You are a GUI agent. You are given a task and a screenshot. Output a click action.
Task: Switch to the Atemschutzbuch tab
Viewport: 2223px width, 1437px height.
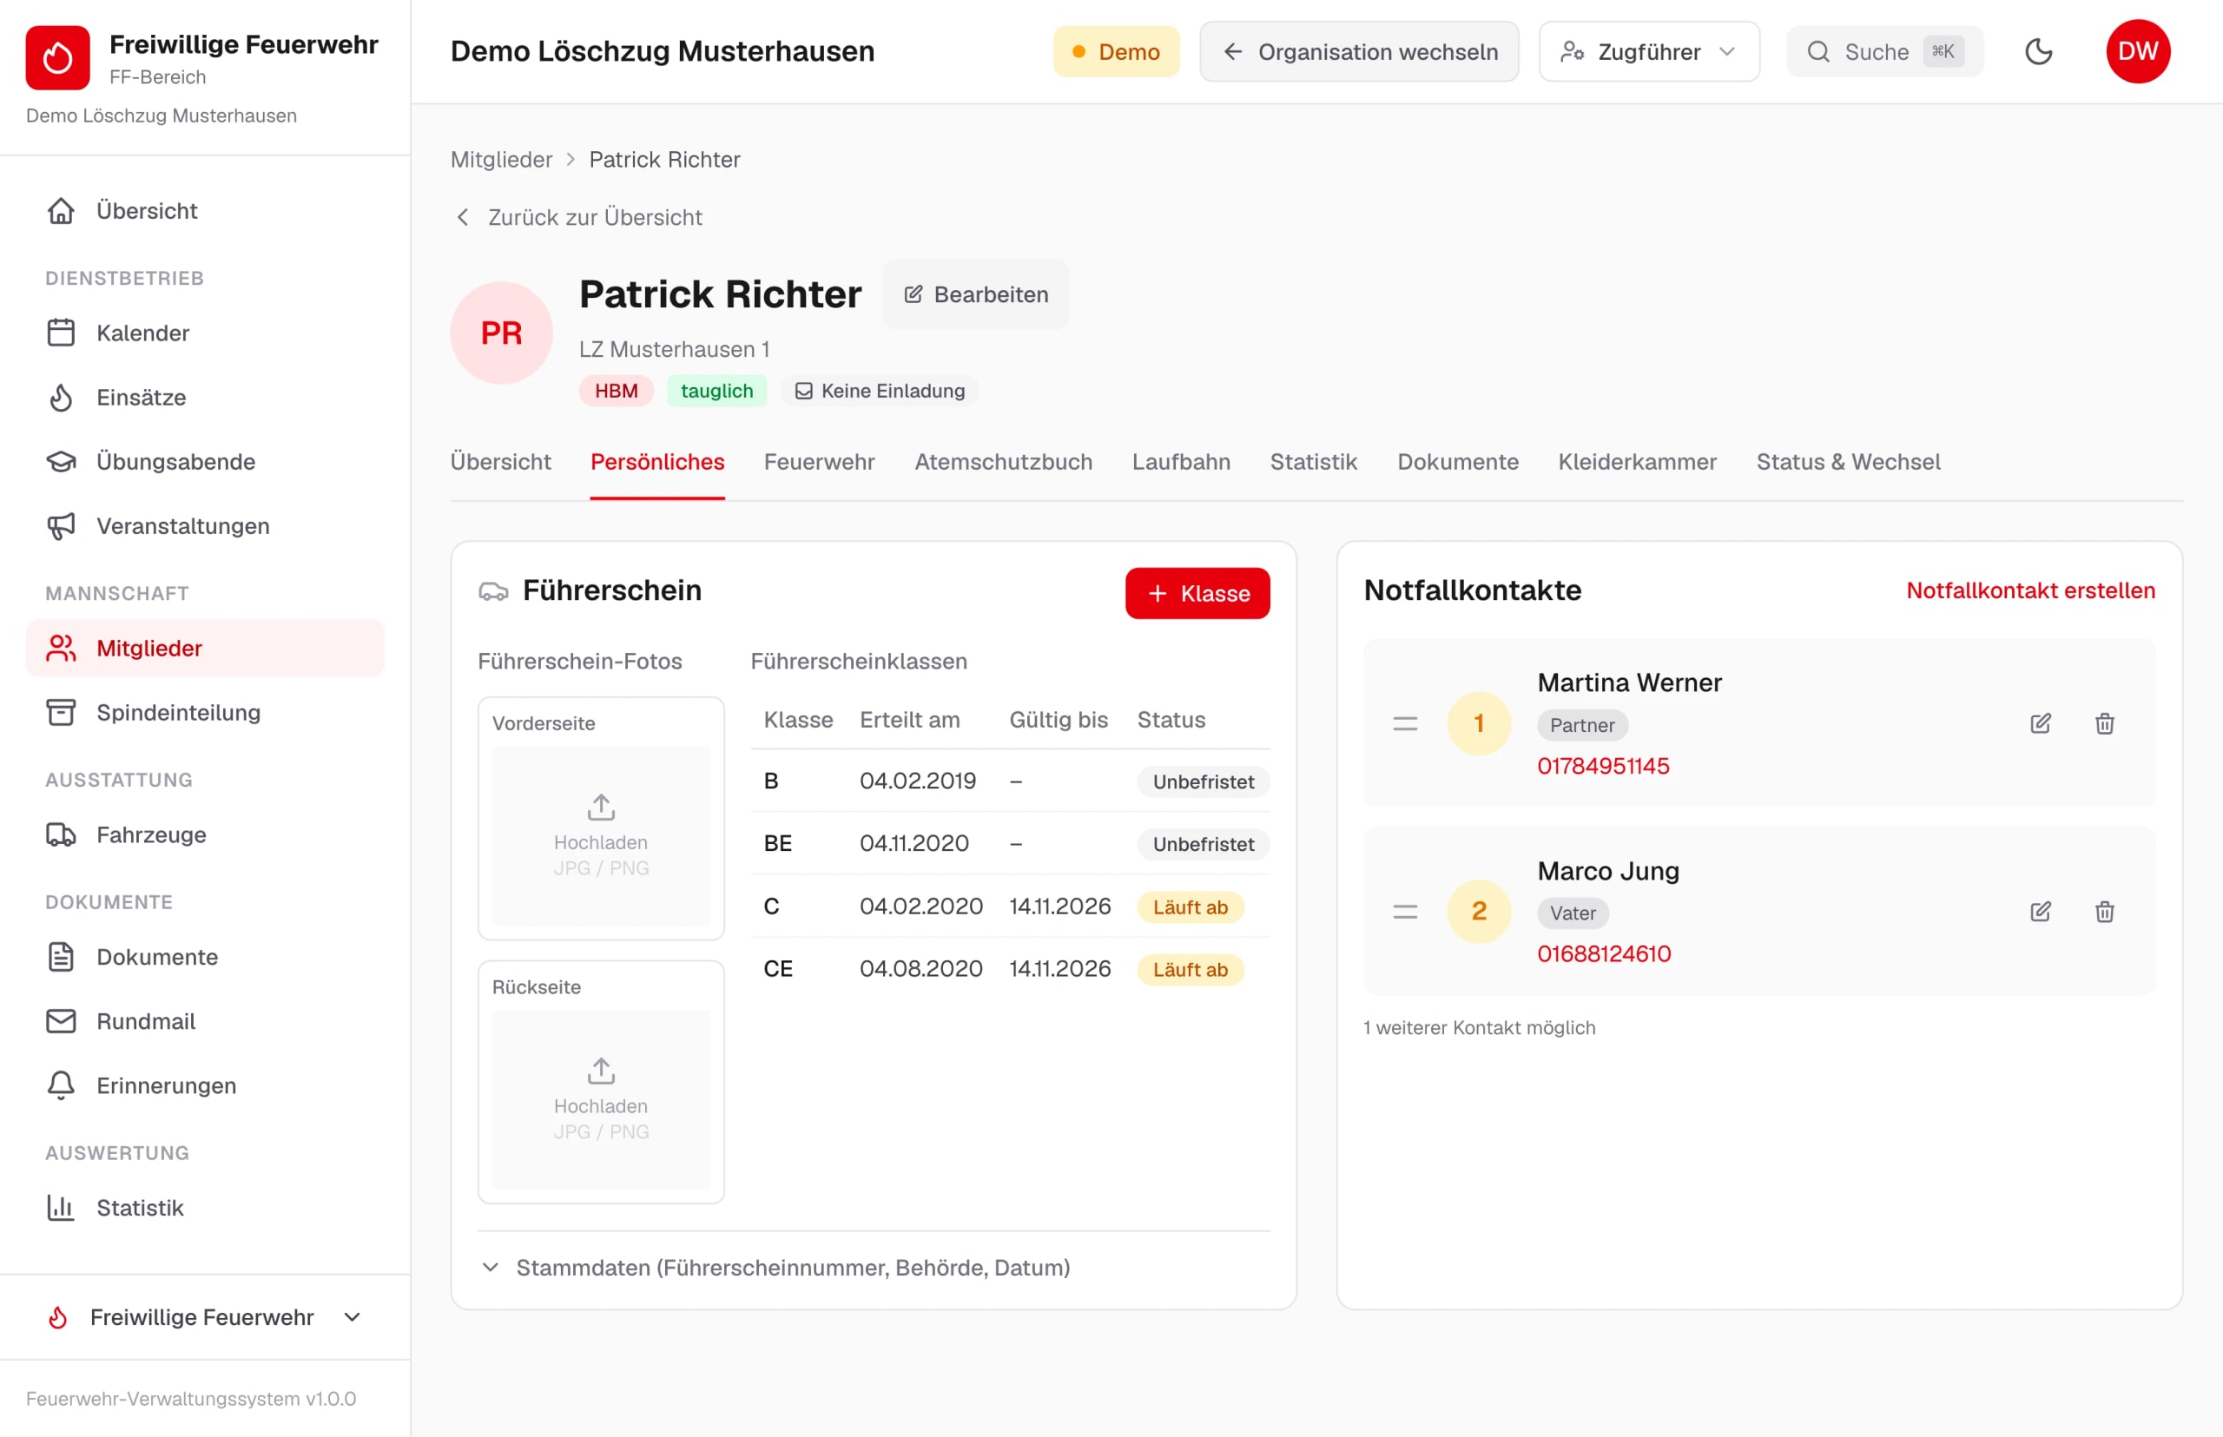1002,462
